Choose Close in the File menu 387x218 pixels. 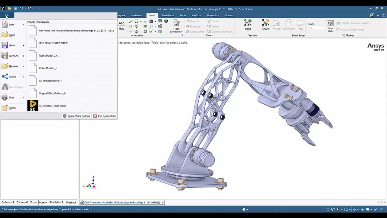click(12, 108)
